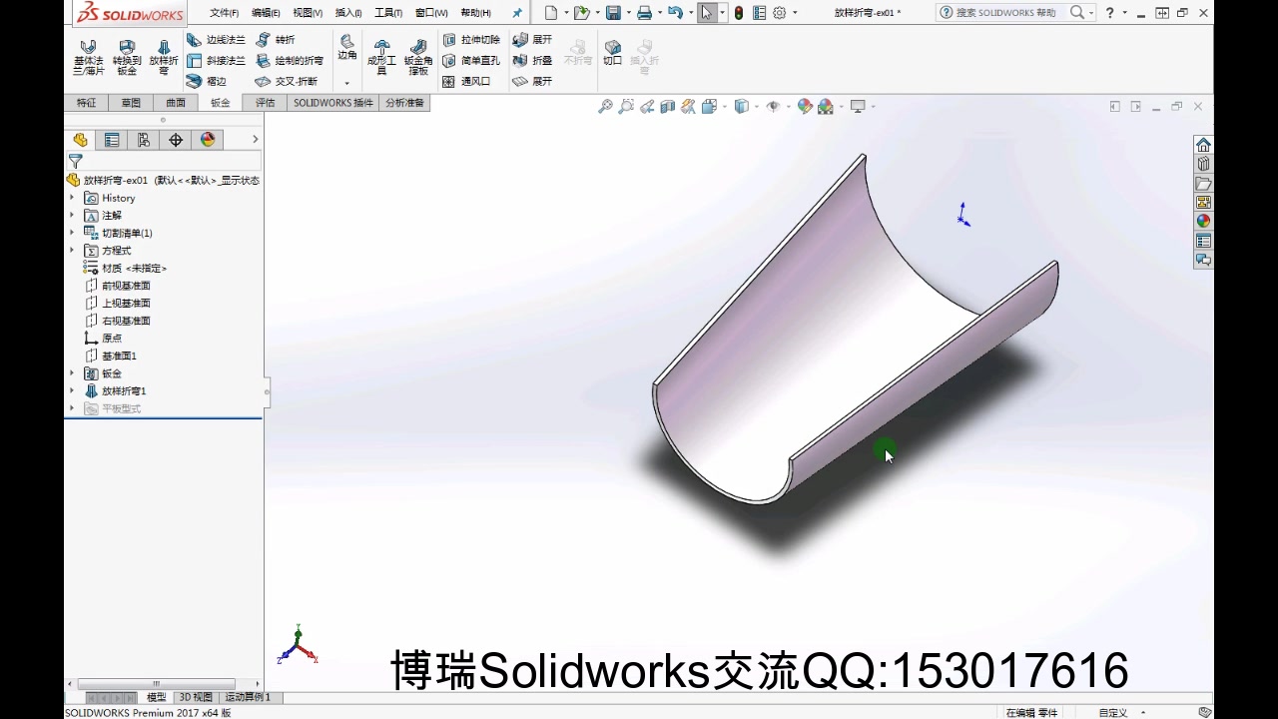
Task: Choose the 简单直孔 simple hole tool
Action: (x=471, y=61)
